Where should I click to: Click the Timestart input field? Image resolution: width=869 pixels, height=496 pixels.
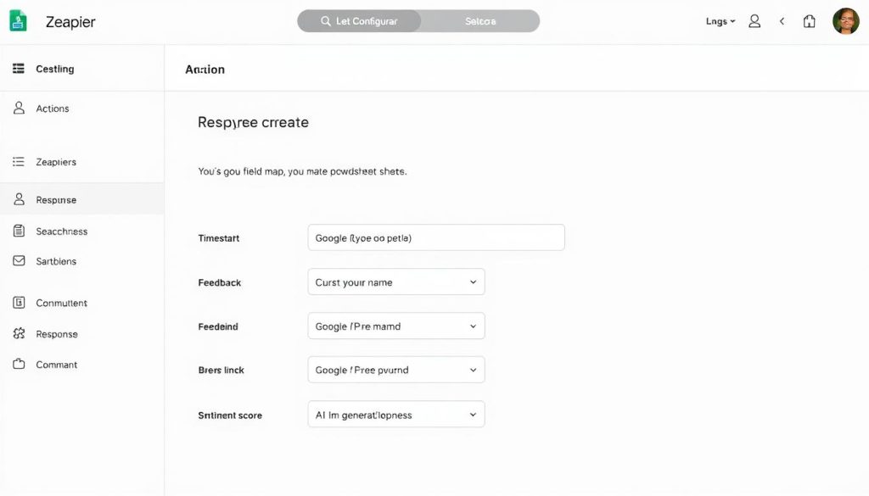(x=435, y=238)
